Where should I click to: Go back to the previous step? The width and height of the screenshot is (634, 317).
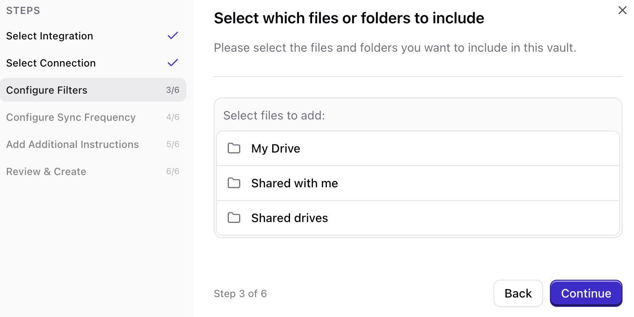coord(518,293)
